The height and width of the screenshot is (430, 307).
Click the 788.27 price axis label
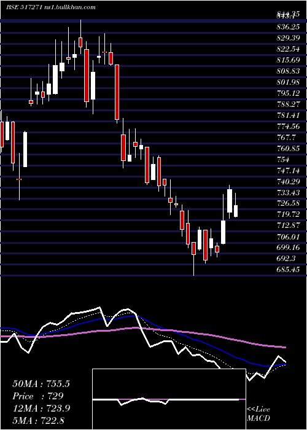coord(288,104)
